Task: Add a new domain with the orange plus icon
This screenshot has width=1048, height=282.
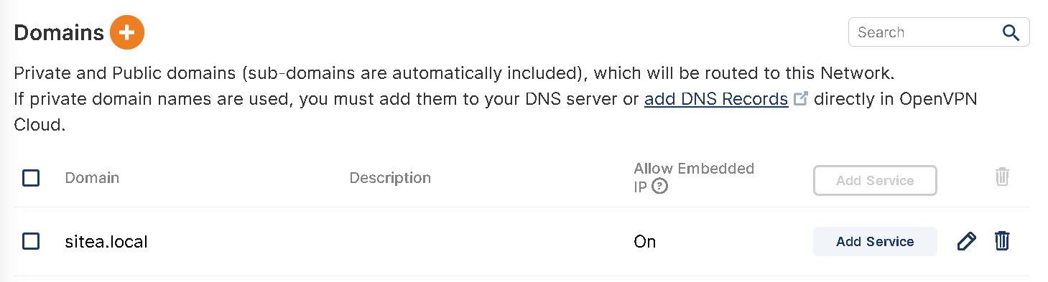Action: pos(127,32)
